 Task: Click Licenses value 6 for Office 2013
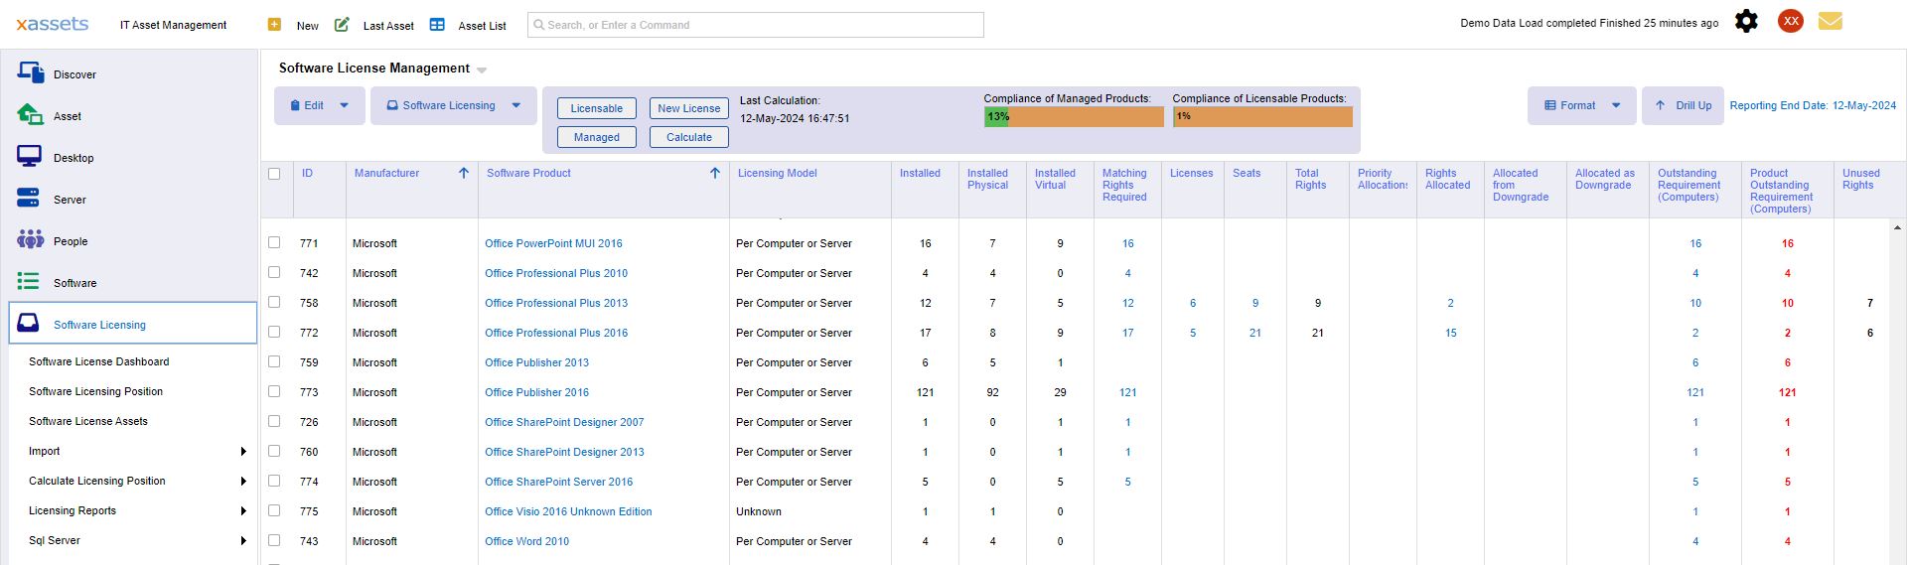pyautogui.click(x=1193, y=303)
